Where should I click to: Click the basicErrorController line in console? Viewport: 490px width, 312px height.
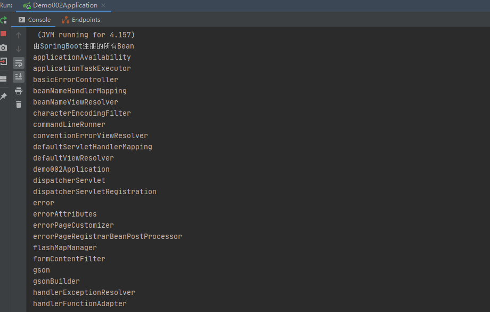click(x=75, y=79)
